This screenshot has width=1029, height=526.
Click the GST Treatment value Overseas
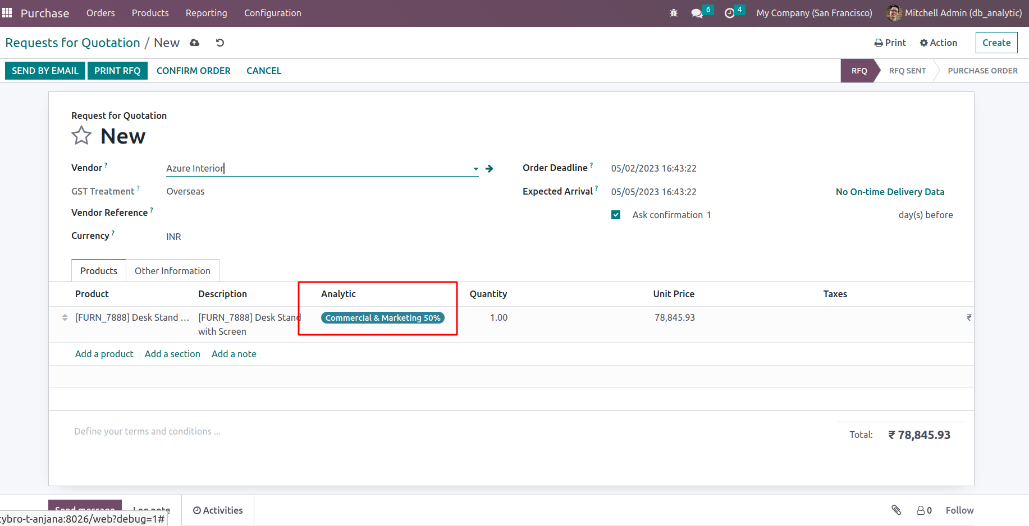point(185,191)
